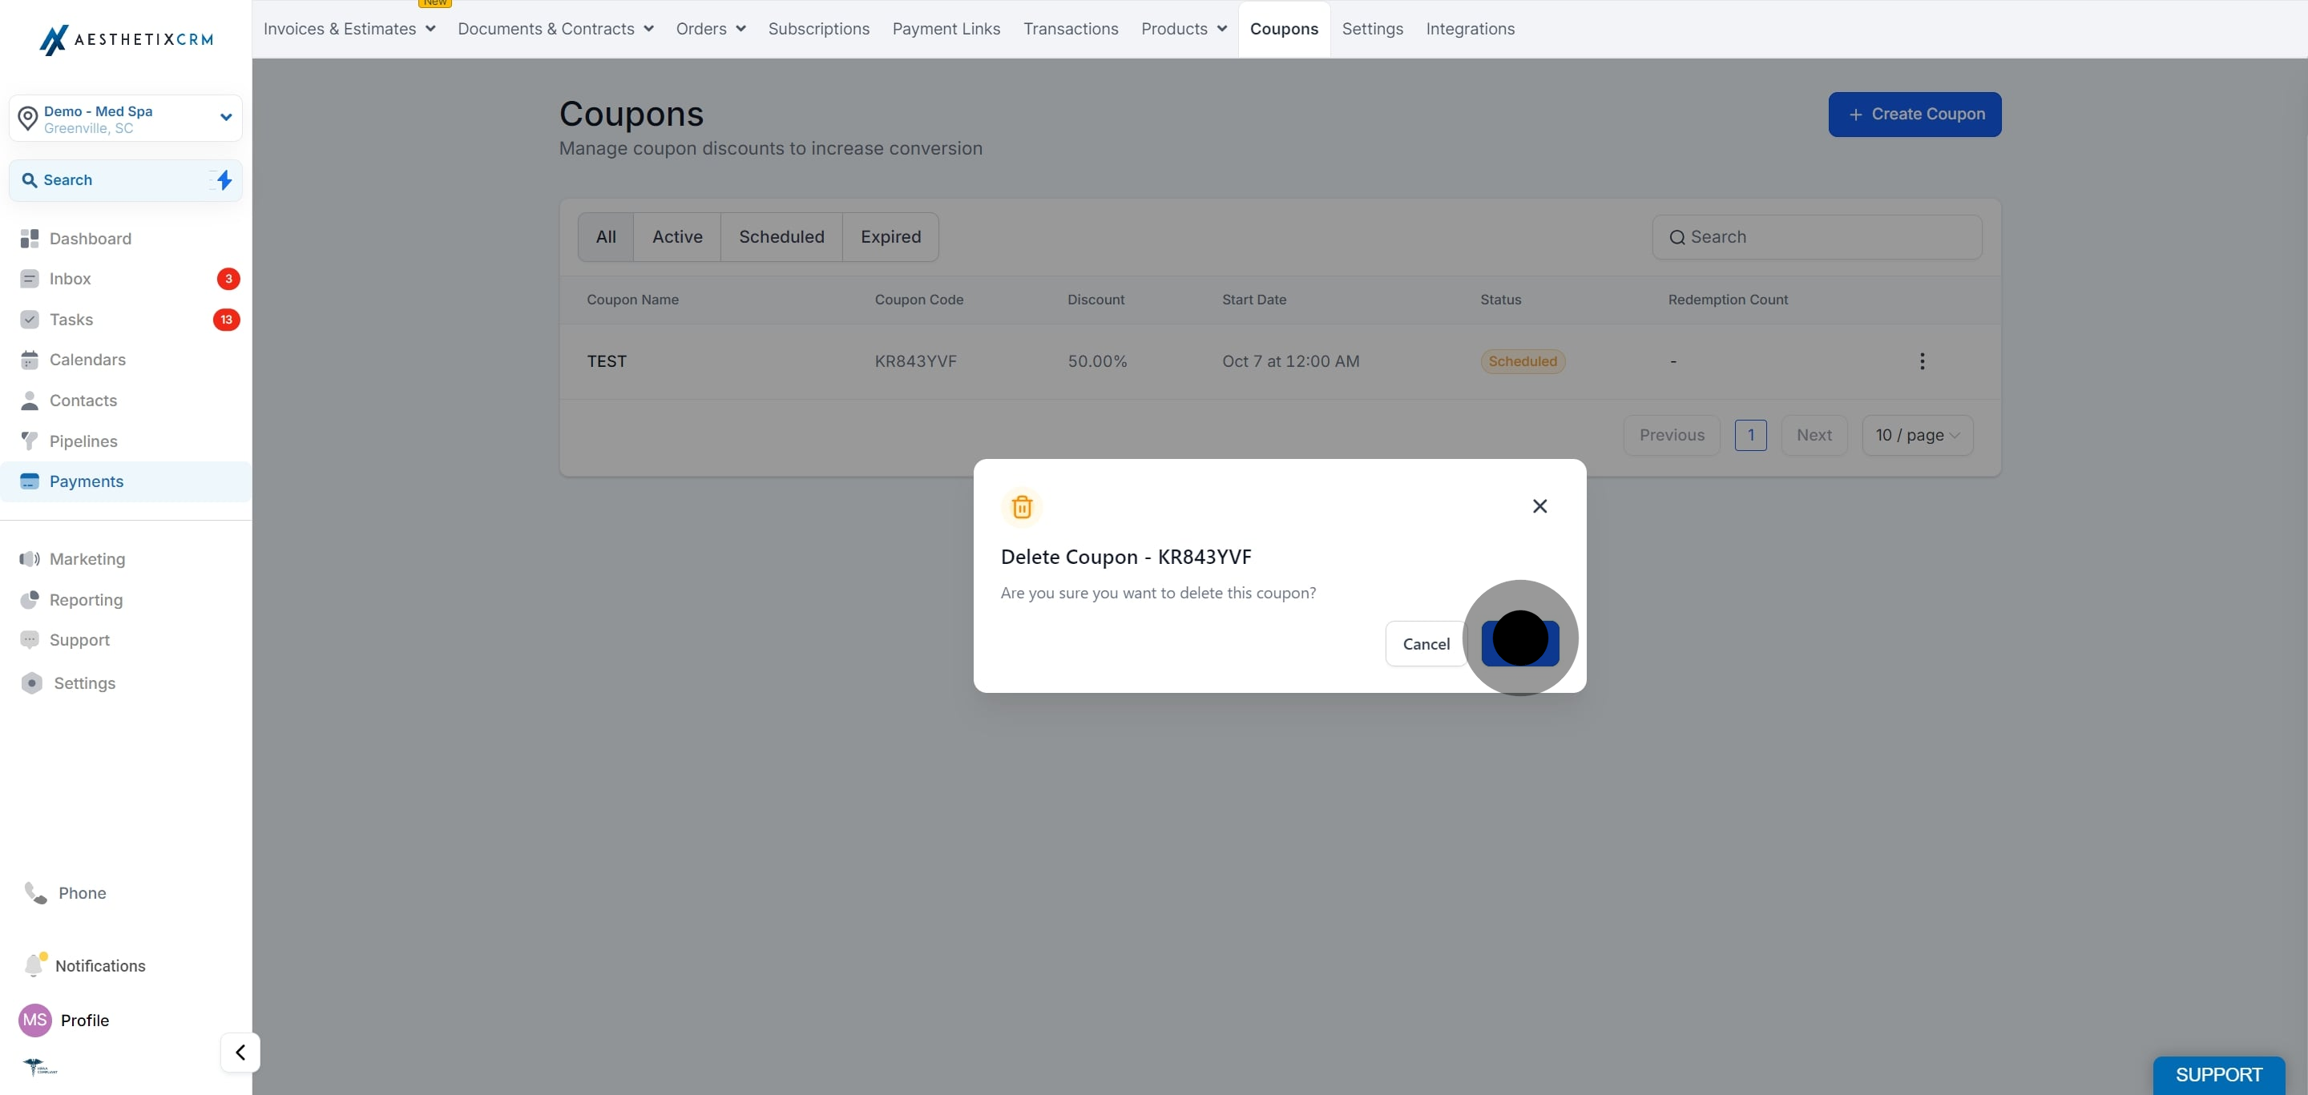Screen dimensions: 2308x1095
Task: Select the Expired filter tab
Action: 890,237
